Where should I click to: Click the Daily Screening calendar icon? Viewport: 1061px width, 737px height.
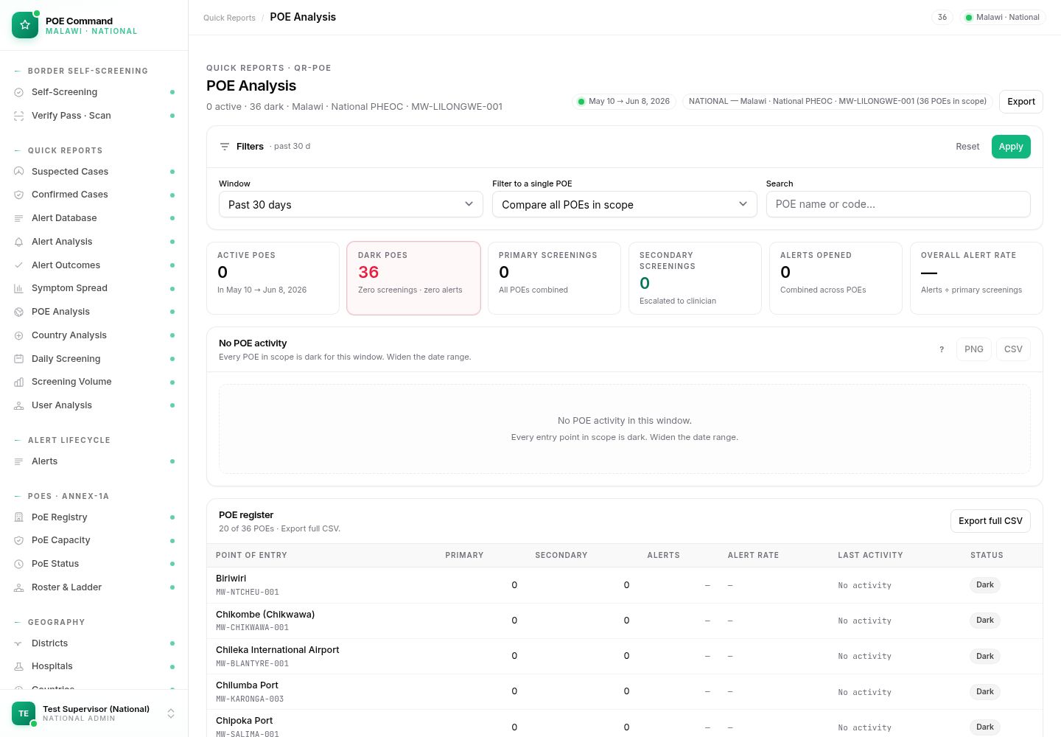tap(19, 359)
